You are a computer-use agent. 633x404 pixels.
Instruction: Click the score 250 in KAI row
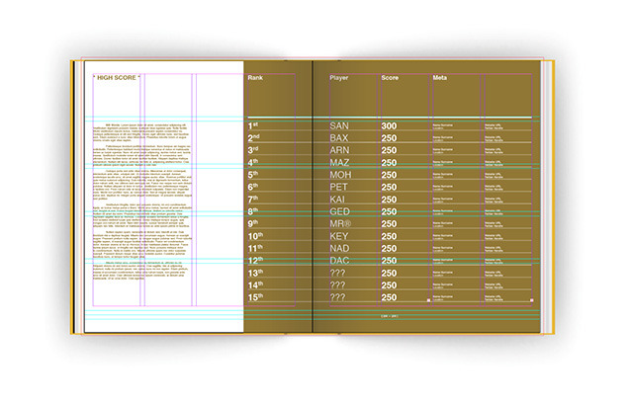389,200
